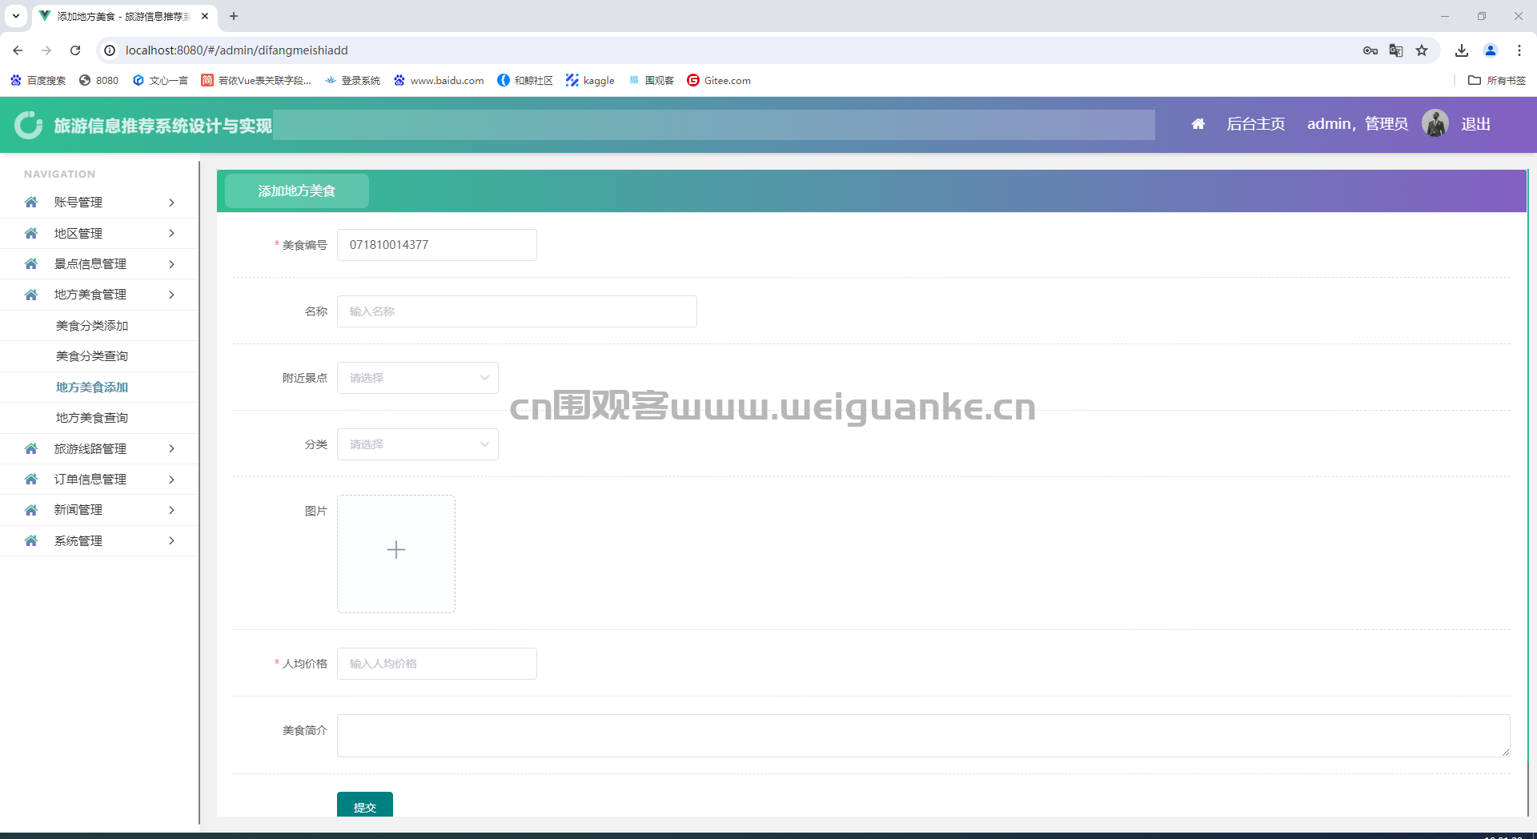
Task: Select 地方美食添加 submenu item
Action: point(92,387)
